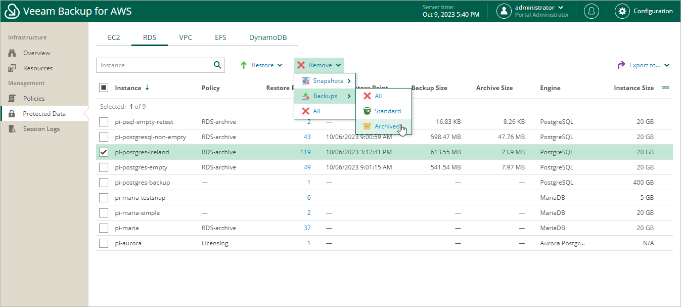Check the pi-maria-testsnap row checkbox
Screen dimensions: 681x307
tap(104, 198)
